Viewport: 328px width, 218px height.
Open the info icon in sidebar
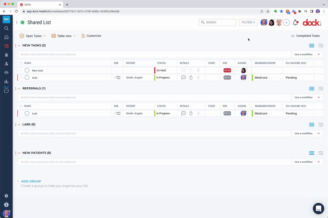coord(6,205)
